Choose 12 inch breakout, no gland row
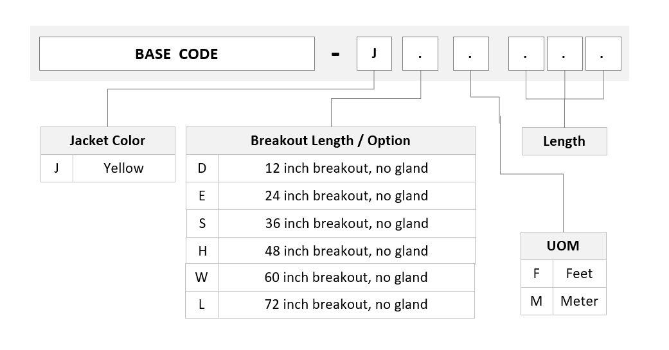Image resolution: width=669 pixels, height=350 pixels. (331, 168)
